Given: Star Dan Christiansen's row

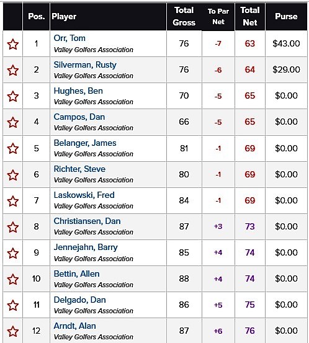Looking at the screenshot, I should [x=12, y=227].
